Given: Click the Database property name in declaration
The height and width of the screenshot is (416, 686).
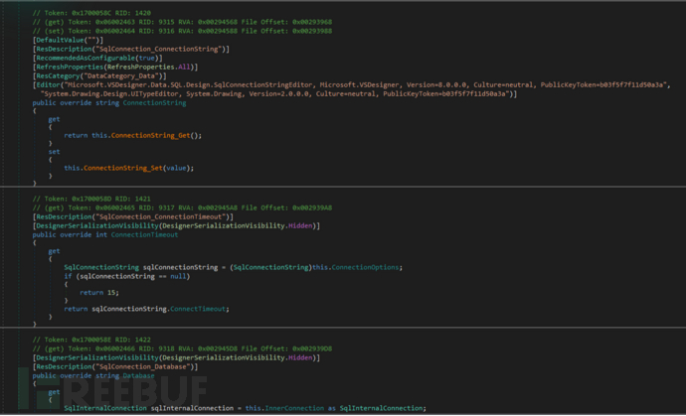Looking at the screenshot, I should [x=138, y=375].
